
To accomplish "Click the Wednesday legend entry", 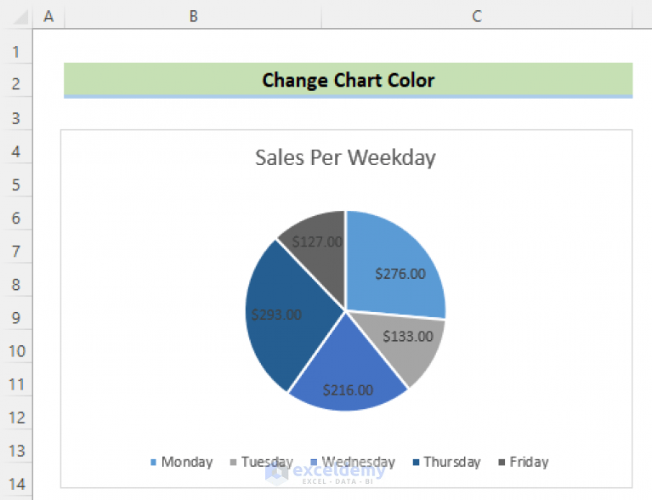I will coord(353,462).
